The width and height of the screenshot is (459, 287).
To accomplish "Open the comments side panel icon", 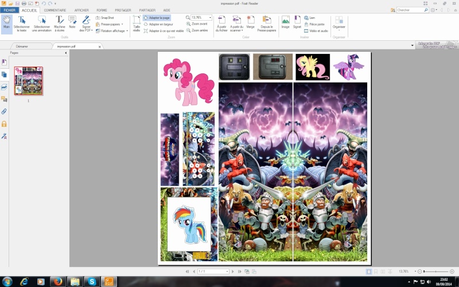I will 4,99.
